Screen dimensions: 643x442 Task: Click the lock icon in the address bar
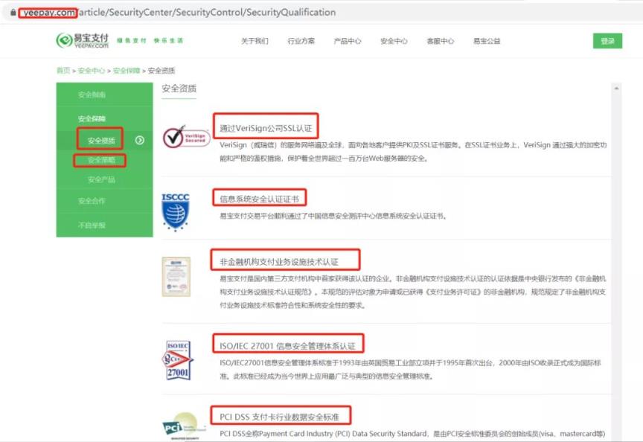point(13,13)
